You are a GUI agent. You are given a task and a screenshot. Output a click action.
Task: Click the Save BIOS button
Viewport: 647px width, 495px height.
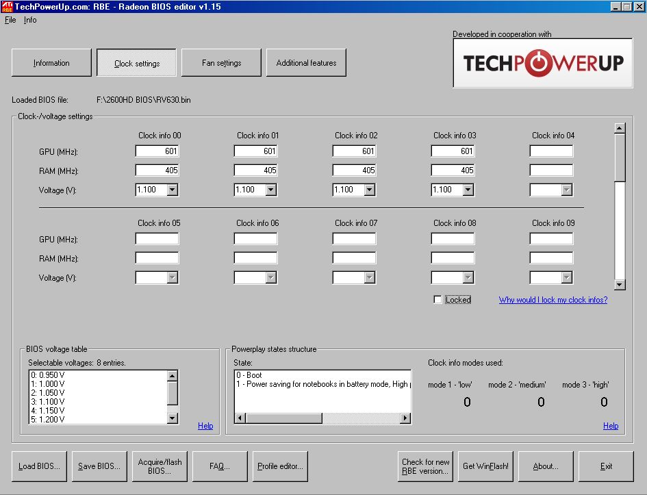point(99,466)
